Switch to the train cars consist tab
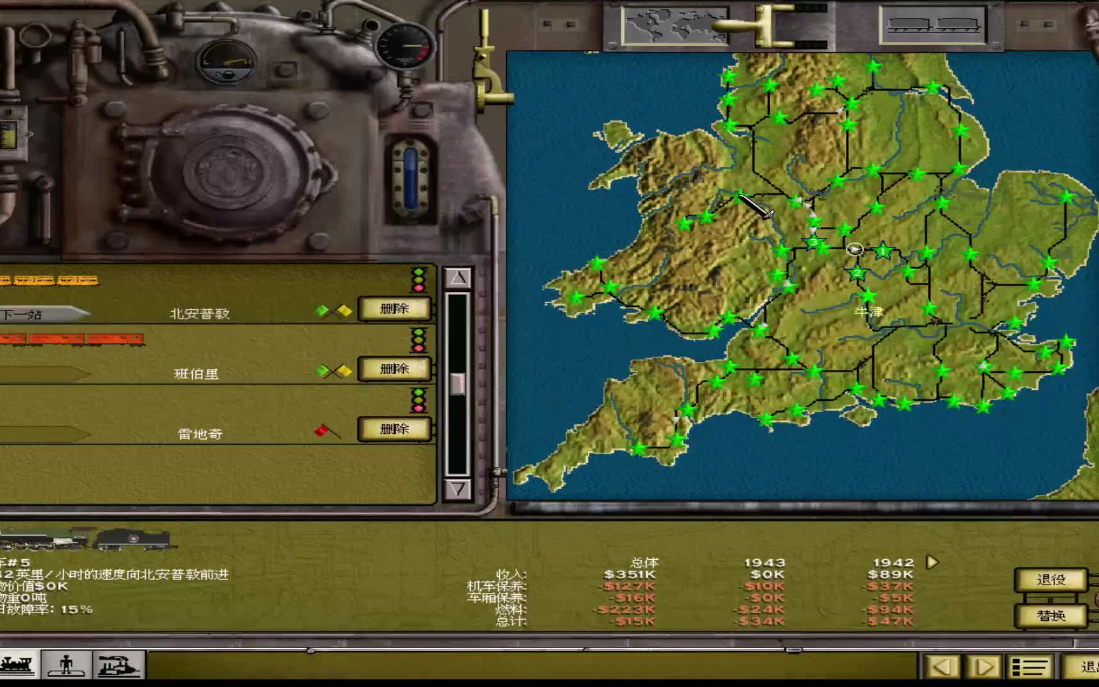Viewport: 1099px width, 687px height. click(932, 25)
